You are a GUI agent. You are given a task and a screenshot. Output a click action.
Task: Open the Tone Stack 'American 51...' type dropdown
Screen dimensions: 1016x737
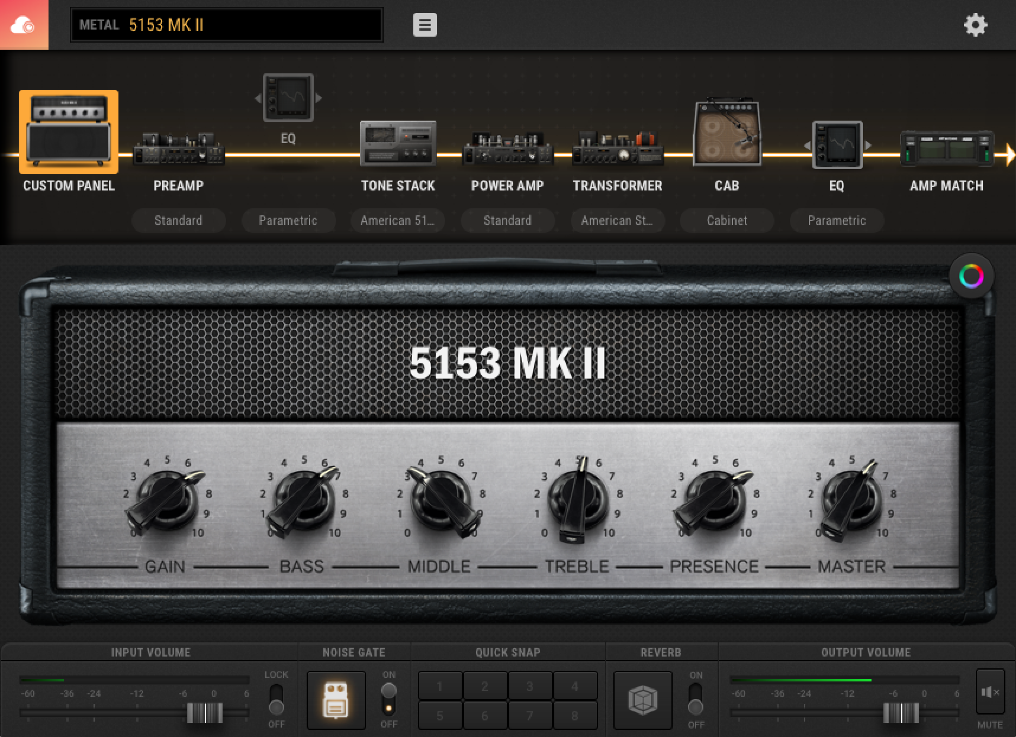(397, 220)
